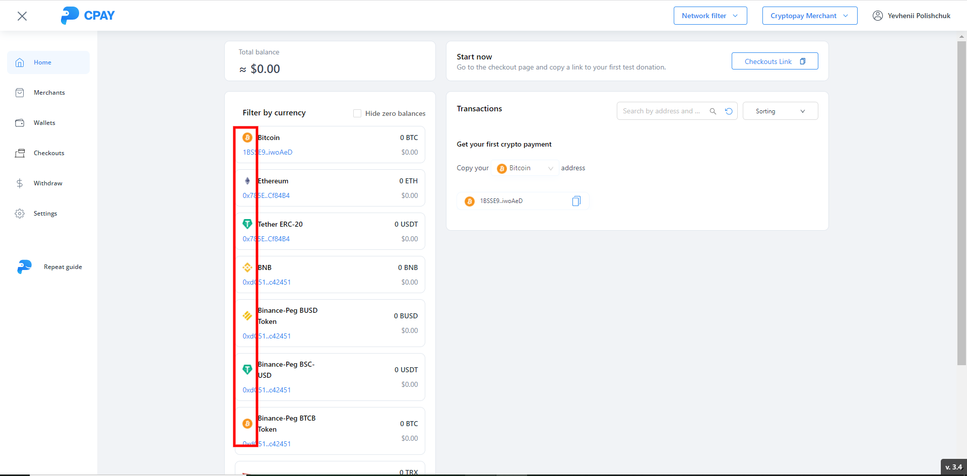The image size is (967, 476).
Task: Click the Ethereum coin icon
Action: point(247,181)
